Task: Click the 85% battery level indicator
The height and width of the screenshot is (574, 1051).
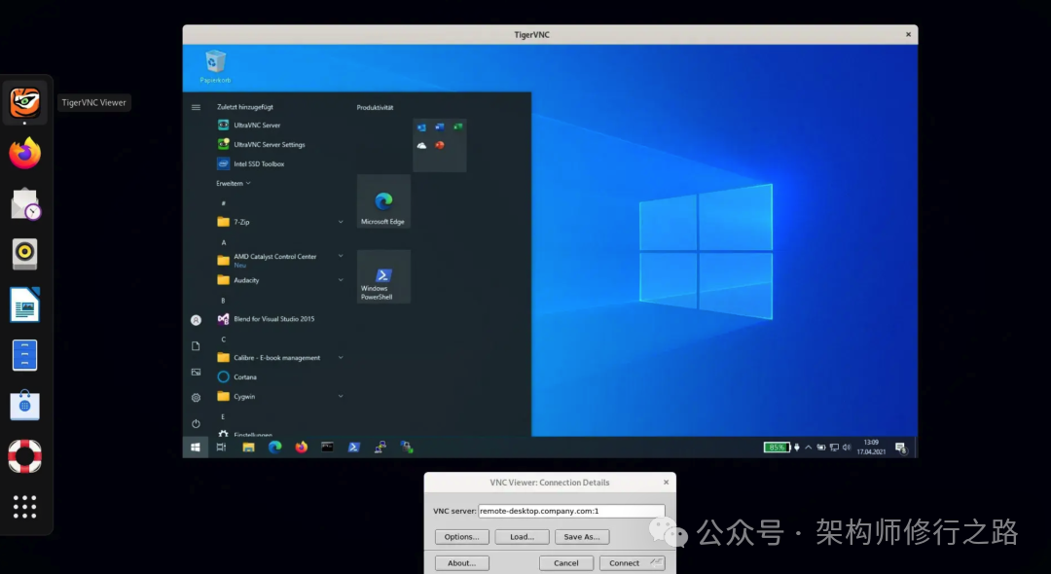Action: (x=776, y=447)
